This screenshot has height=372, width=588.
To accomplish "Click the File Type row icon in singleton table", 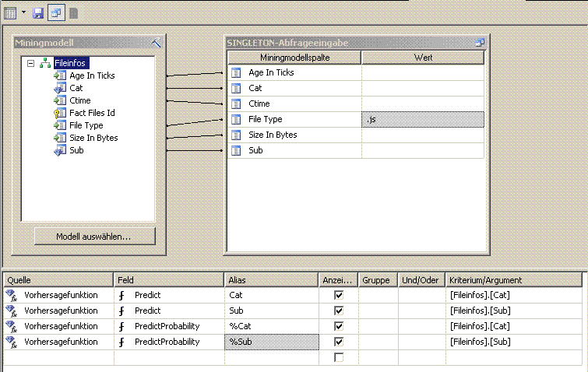I will point(236,120).
